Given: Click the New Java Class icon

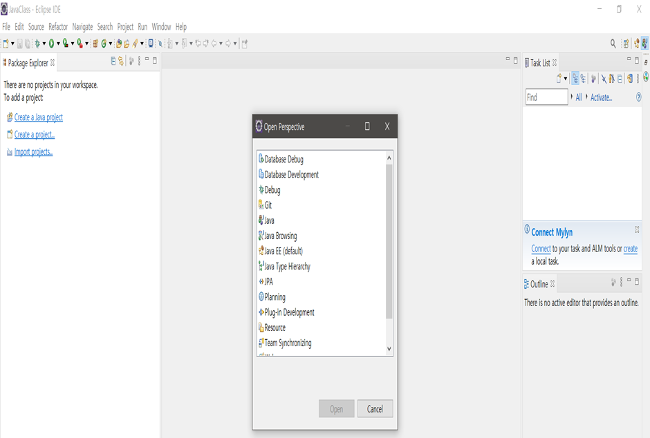Looking at the screenshot, I should point(104,43).
